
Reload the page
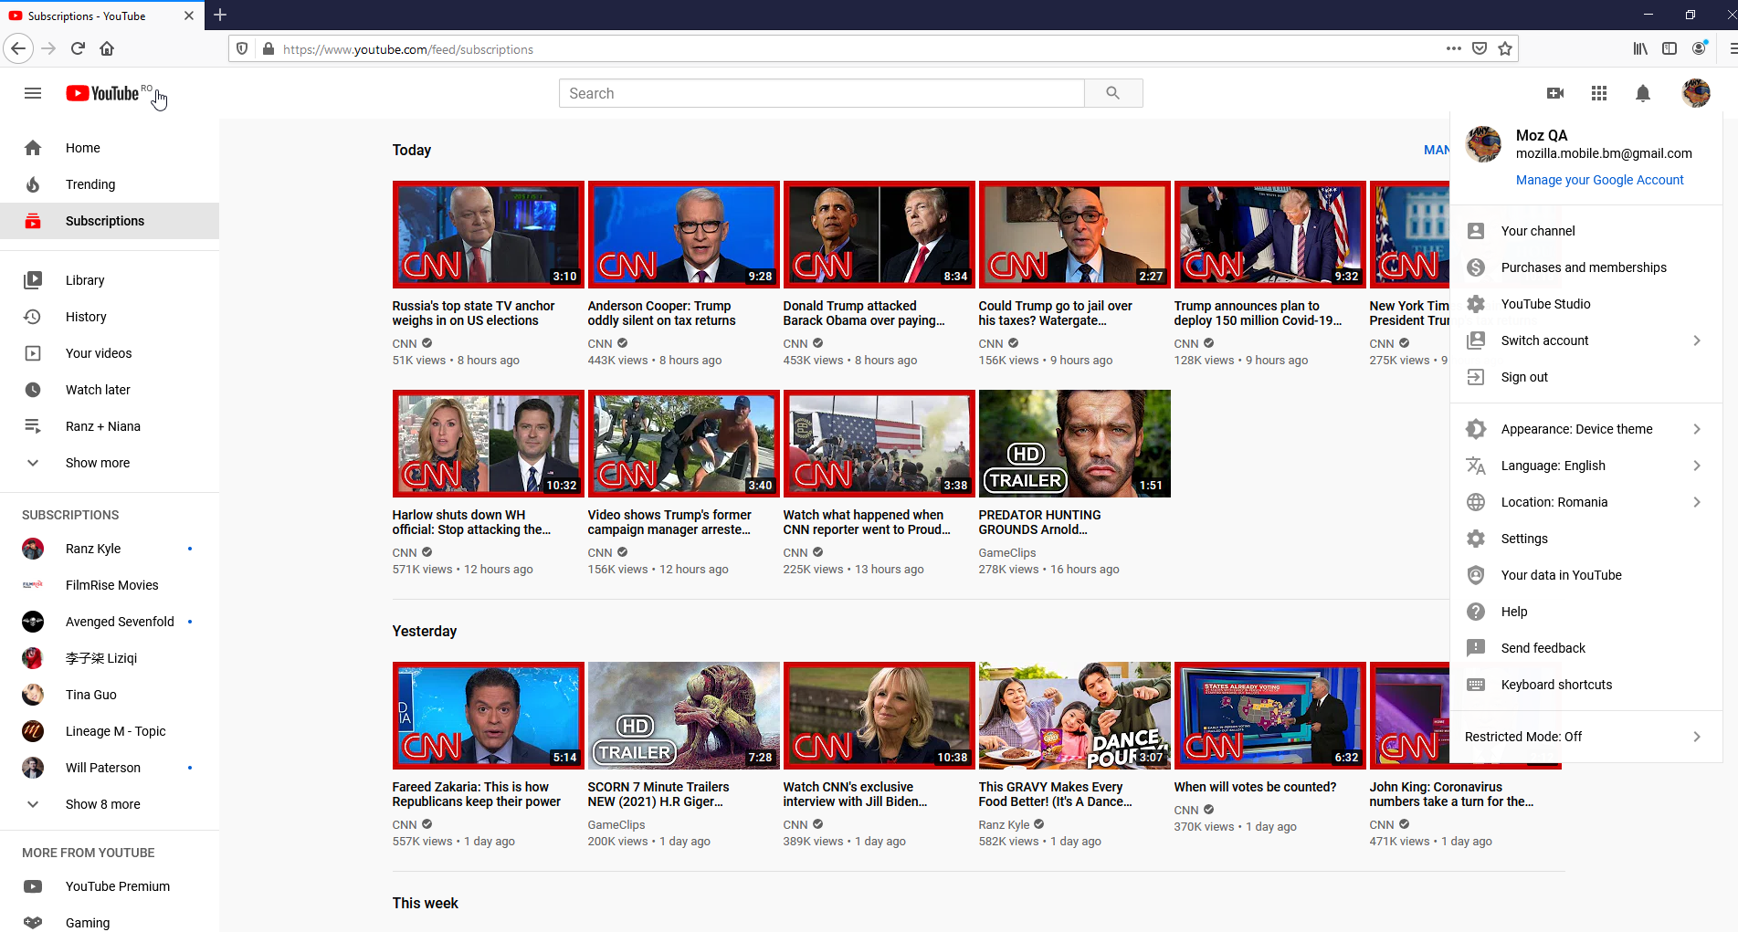(78, 49)
